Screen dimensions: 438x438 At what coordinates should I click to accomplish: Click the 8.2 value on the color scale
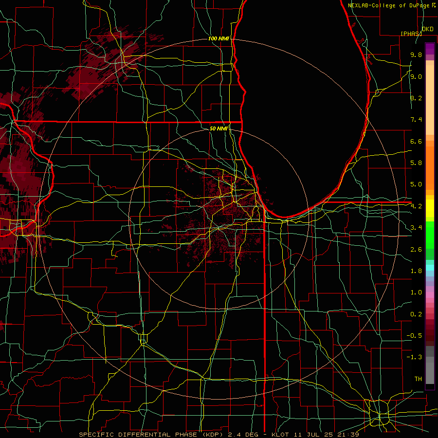416,98
